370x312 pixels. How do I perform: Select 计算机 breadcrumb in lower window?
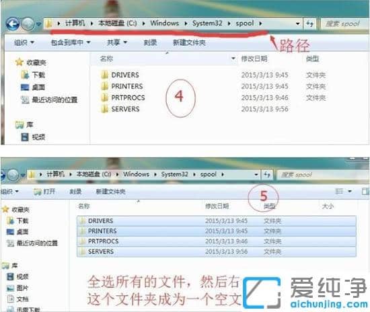tap(55, 174)
